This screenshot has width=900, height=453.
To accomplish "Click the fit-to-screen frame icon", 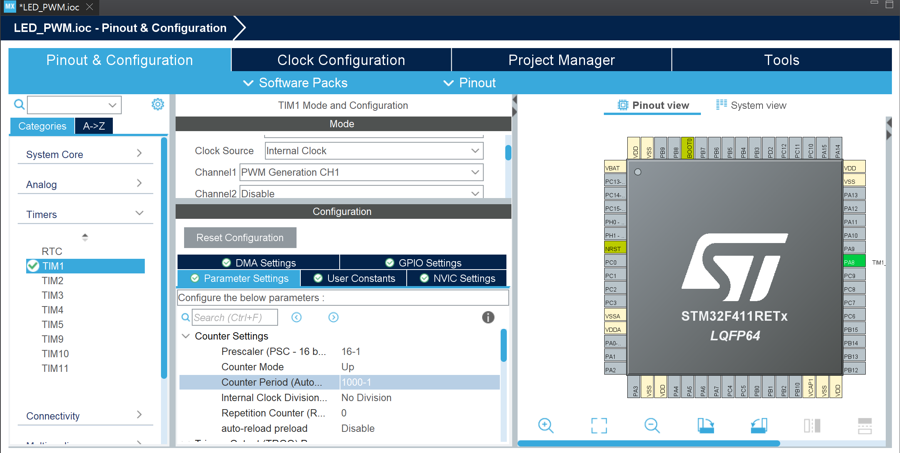I will (599, 425).
